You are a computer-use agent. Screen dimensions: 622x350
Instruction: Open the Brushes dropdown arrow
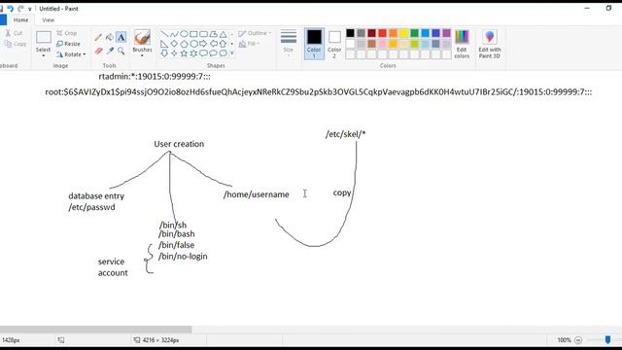[x=142, y=55]
